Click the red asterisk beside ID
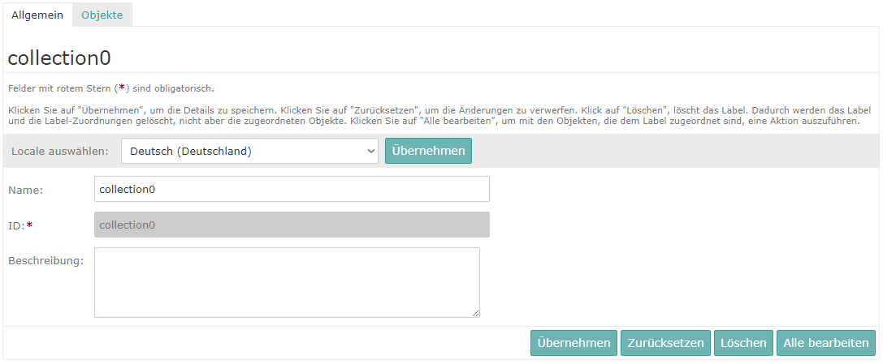This screenshot has height=364, width=883. tap(30, 225)
